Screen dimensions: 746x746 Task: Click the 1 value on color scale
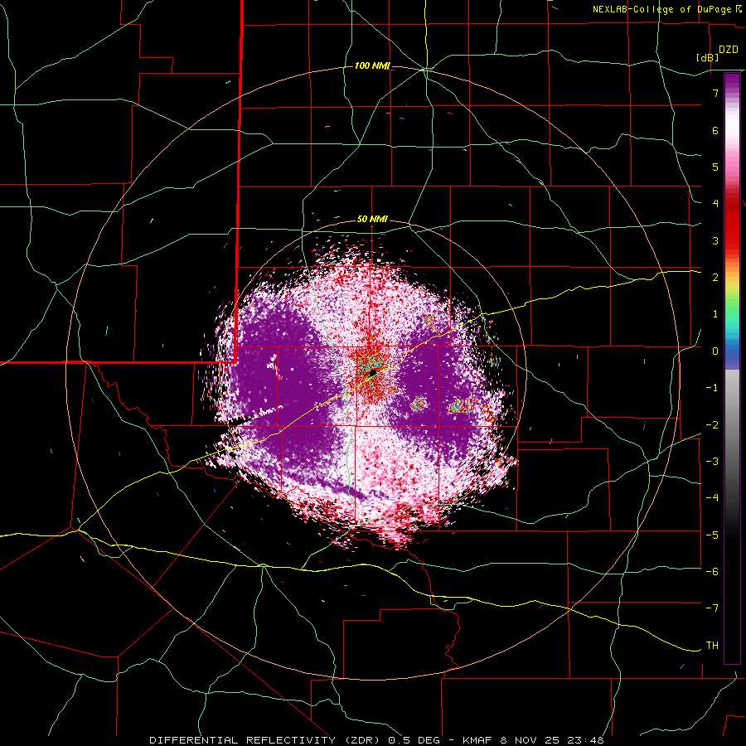pos(715,314)
